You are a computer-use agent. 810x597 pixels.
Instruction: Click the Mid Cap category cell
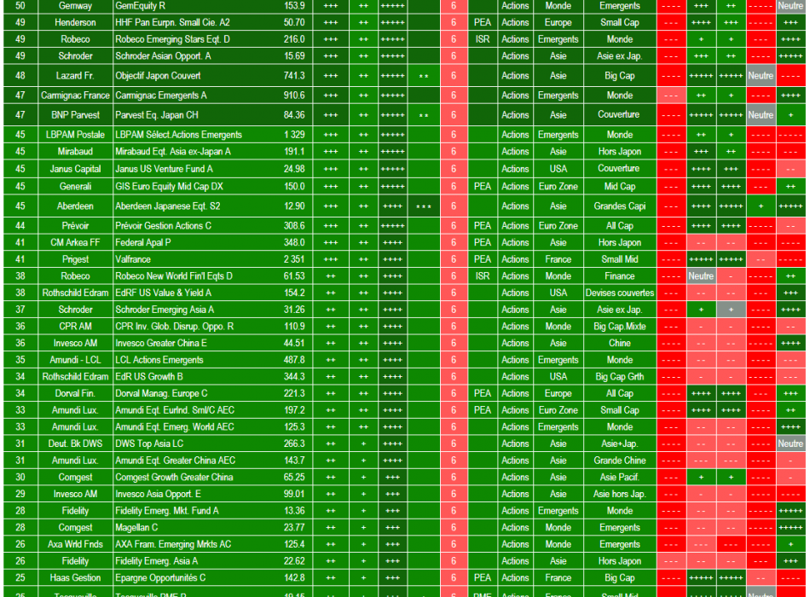pos(620,186)
